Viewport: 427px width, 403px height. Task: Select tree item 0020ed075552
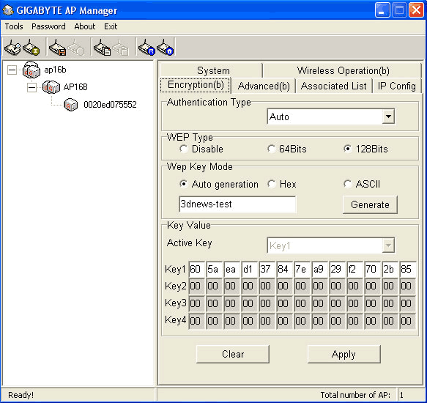click(x=110, y=105)
